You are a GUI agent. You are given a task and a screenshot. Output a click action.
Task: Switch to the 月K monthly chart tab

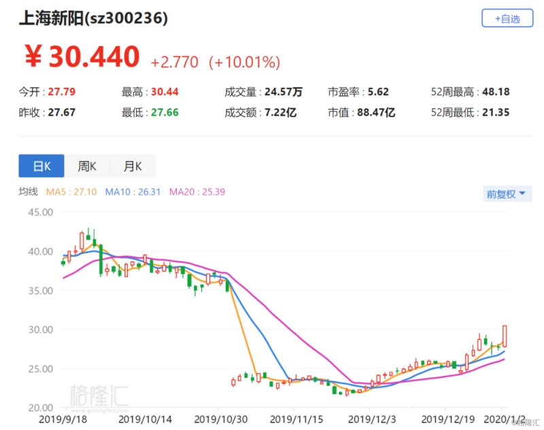click(x=133, y=166)
